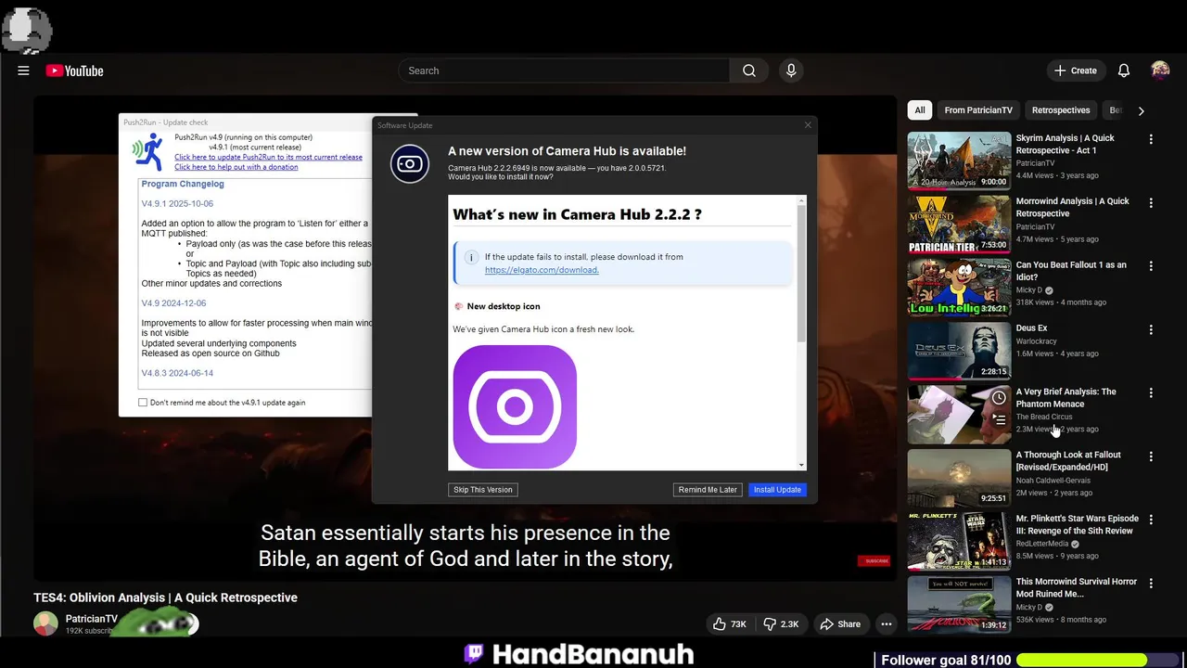Show more filter chips with right arrow
Viewport: 1187px width, 668px height.
point(1141,110)
